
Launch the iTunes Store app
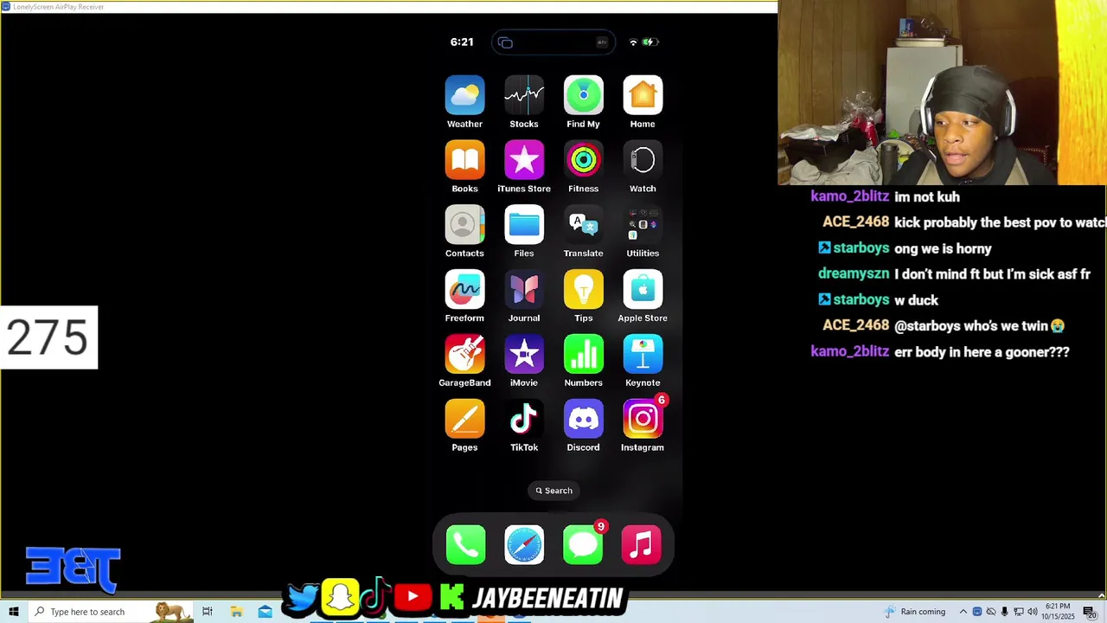point(524,160)
